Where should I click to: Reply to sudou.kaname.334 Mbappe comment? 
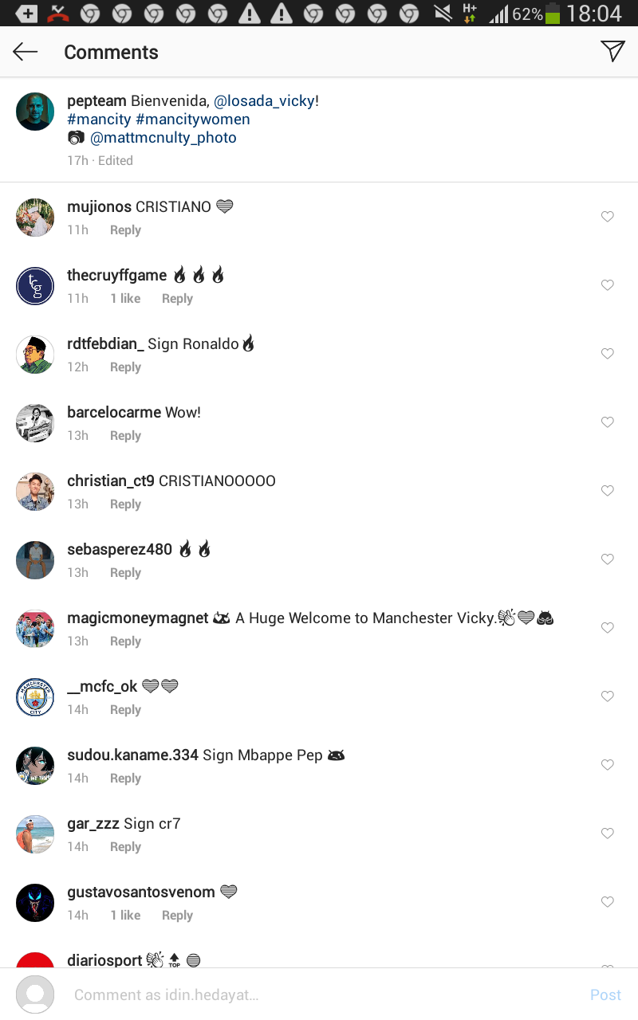pyautogui.click(x=125, y=779)
